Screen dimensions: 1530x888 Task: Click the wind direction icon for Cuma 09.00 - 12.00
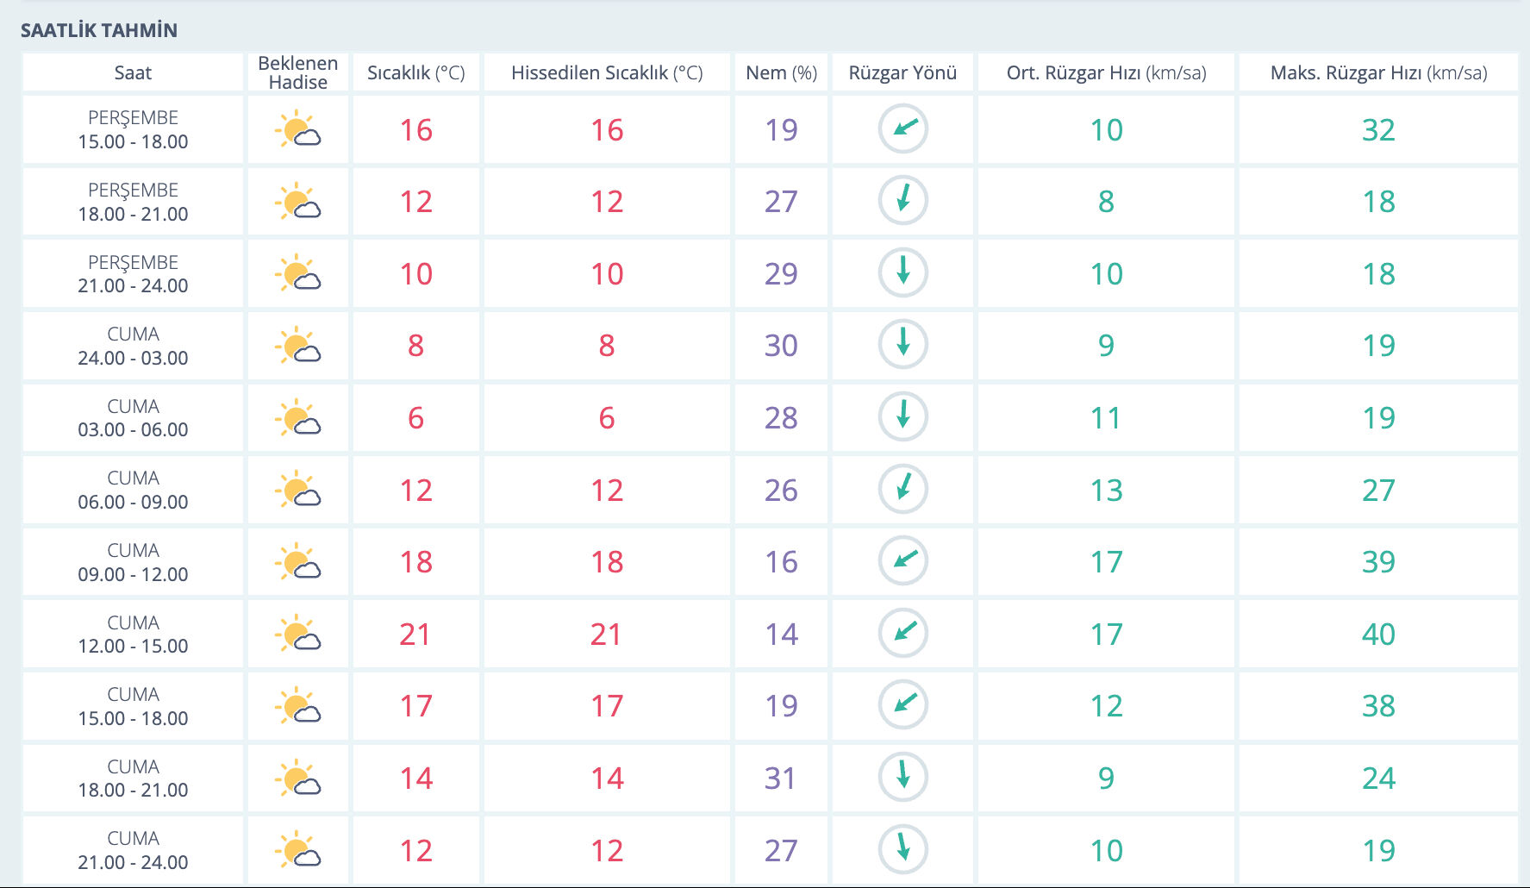tap(902, 561)
